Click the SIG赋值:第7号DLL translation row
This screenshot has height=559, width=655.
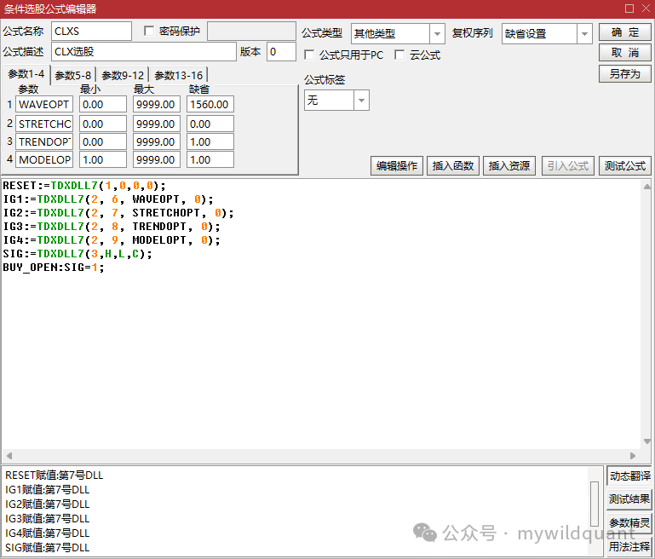(47, 547)
